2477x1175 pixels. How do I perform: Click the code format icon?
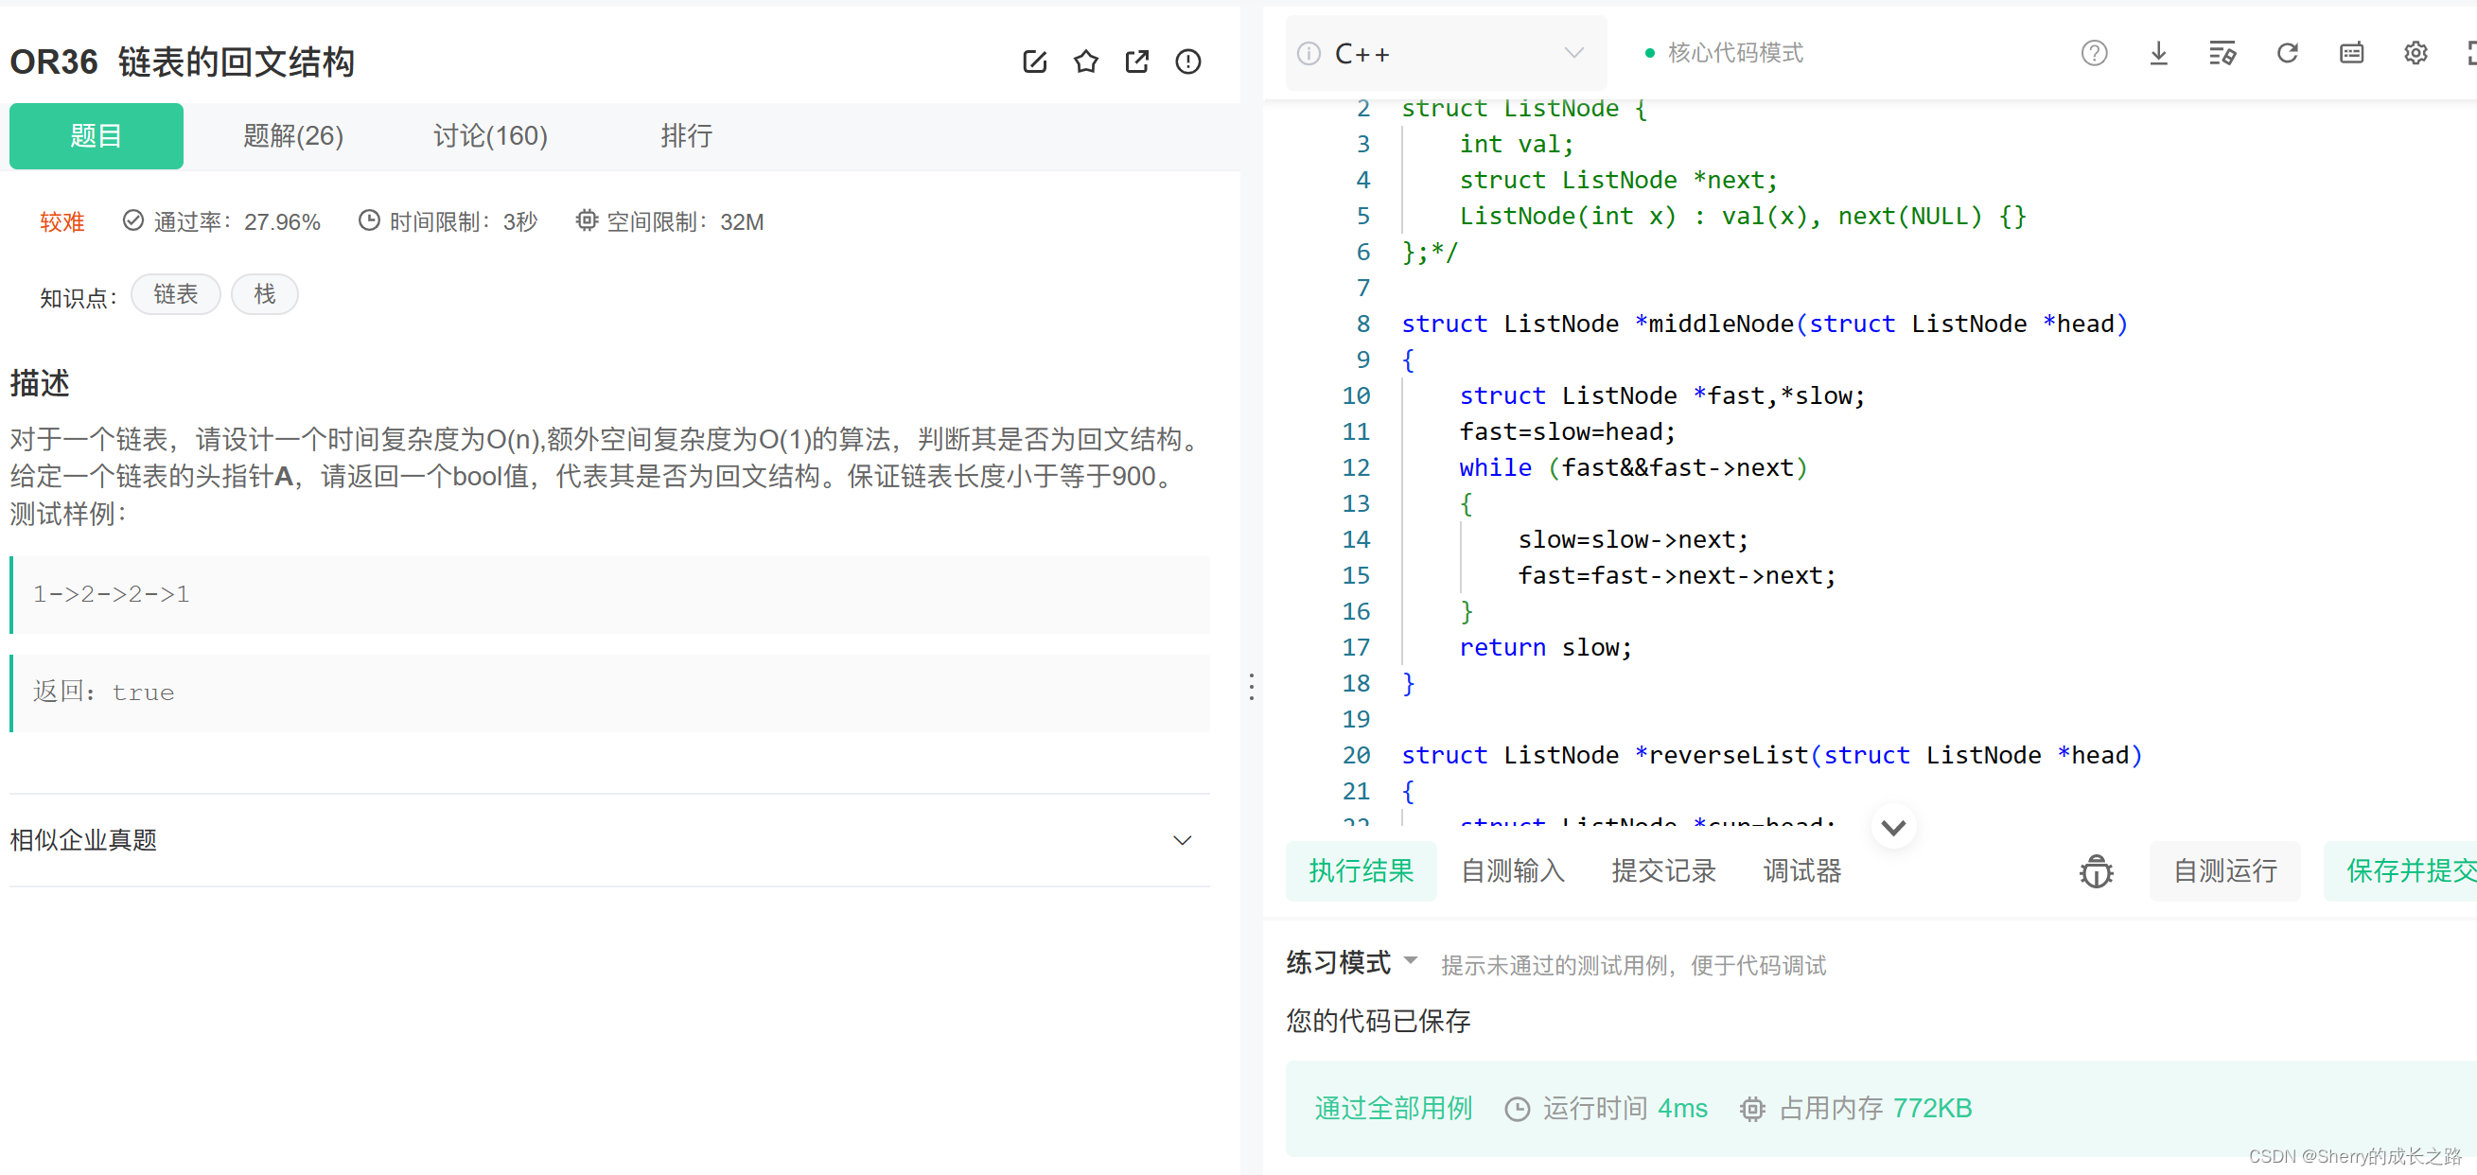2222,53
